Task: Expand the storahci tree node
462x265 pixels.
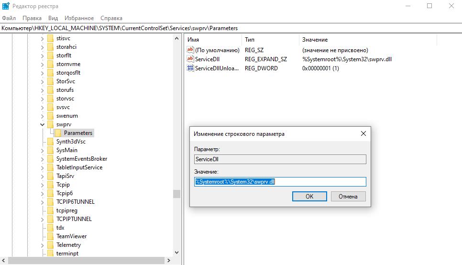Action: pos(42,47)
